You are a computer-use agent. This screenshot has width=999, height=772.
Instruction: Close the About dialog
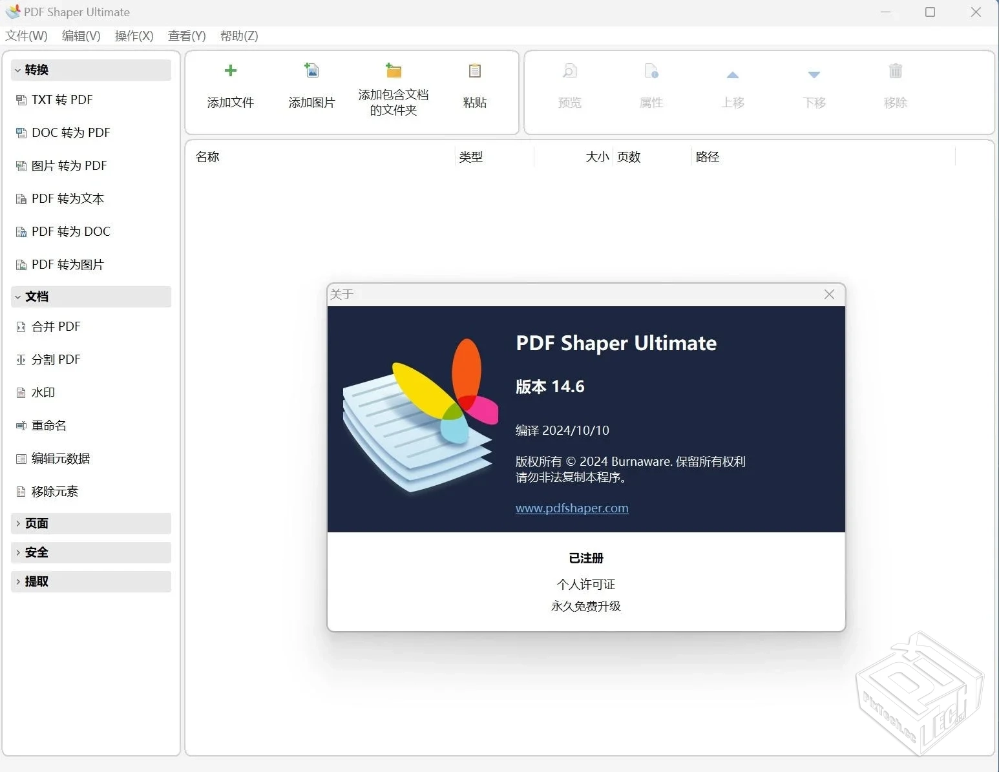click(x=829, y=294)
